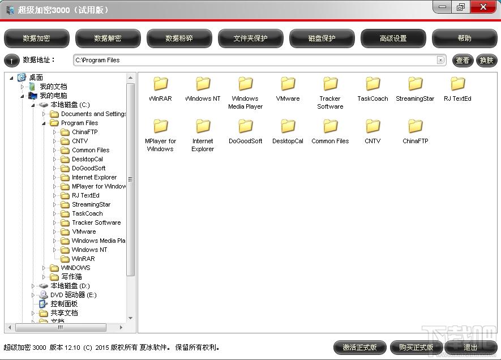Select the DoGoodSoft folder icon in file pane
Viewport: 501px width, 360px height.
coord(245,126)
